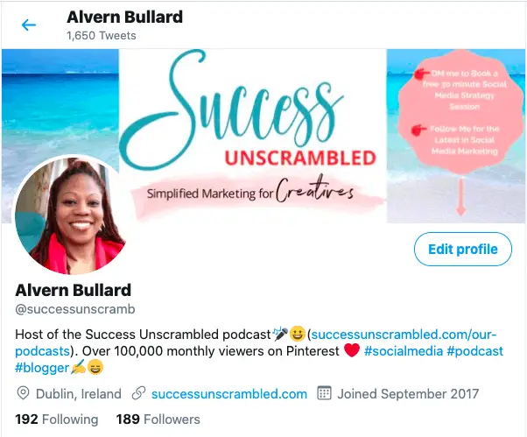The width and height of the screenshot is (527, 437).
Task: Open the #blogger hashtag
Action: pyautogui.click(x=42, y=368)
